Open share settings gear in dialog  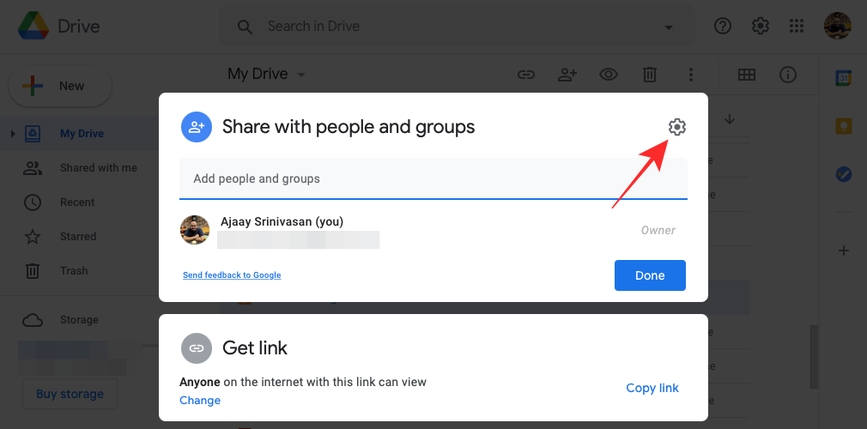(677, 128)
